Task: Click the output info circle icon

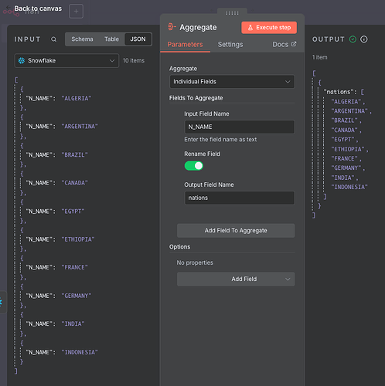Action: pyautogui.click(x=364, y=39)
